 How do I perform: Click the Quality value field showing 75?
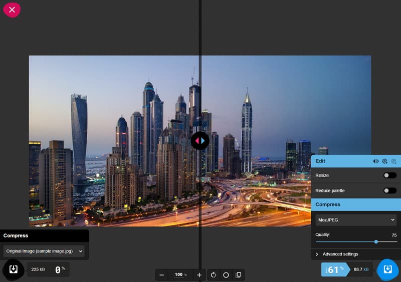point(393,234)
